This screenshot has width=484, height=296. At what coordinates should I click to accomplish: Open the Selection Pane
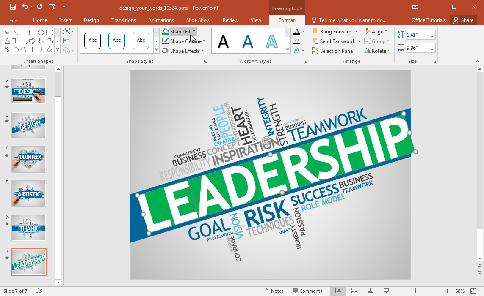(x=332, y=51)
